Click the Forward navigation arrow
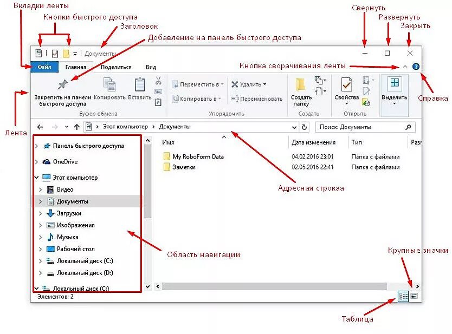Image resolution: width=452 pixels, height=334 pixels. [x=55, y=127]
